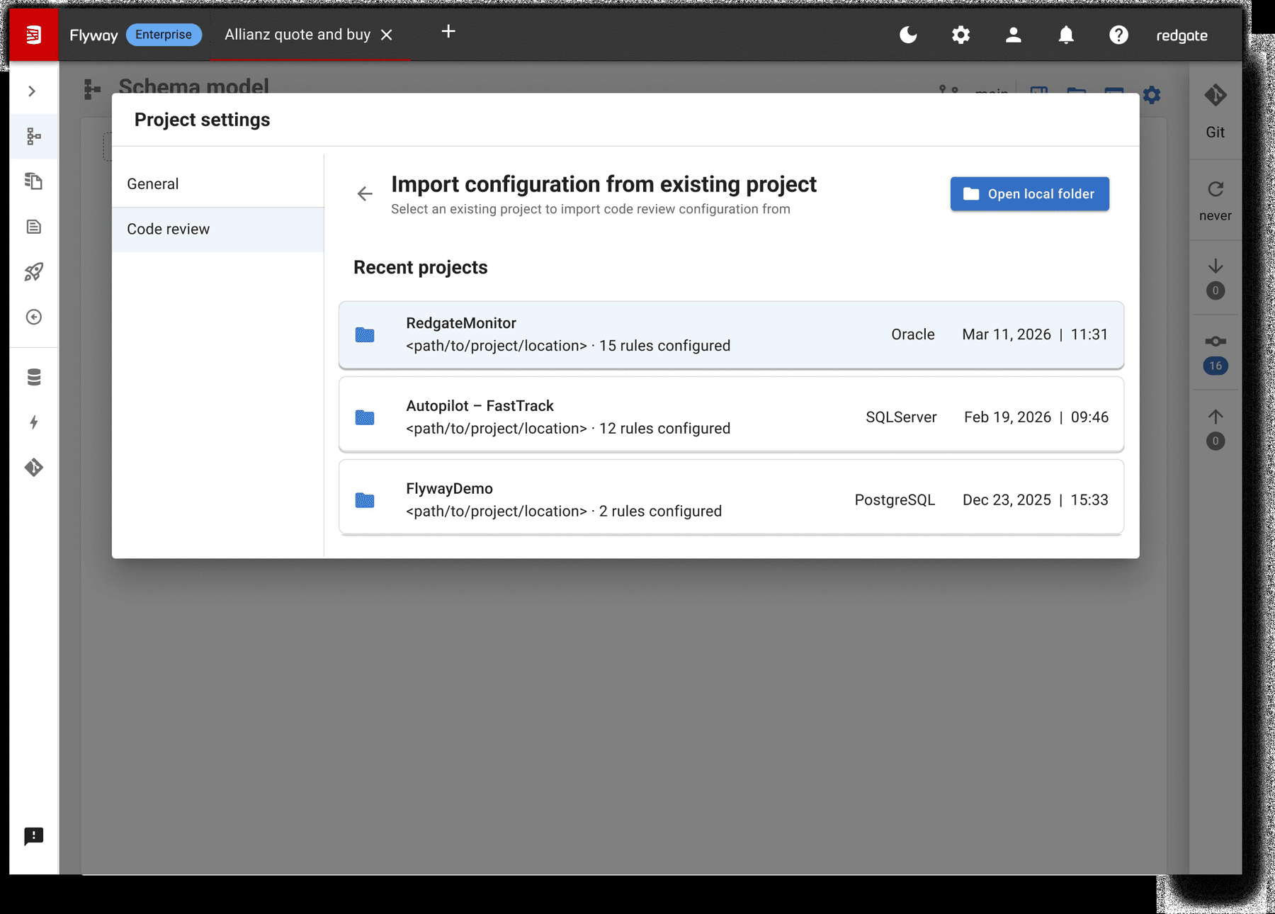
Task: Open settings gear in top bar
Action: click(x=960, y=35)
